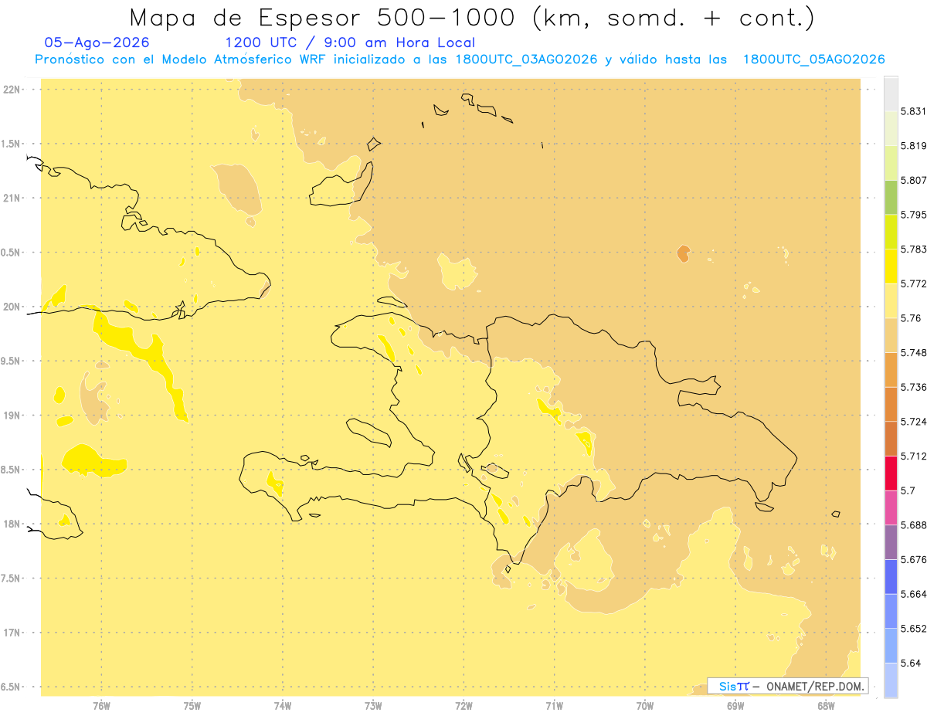
Task: Click the legend value '5.736'
Action: click(x=913, y=387)
